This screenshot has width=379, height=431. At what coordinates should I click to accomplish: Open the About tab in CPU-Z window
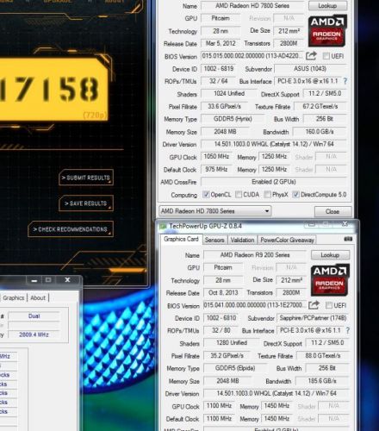click(38, 298)
